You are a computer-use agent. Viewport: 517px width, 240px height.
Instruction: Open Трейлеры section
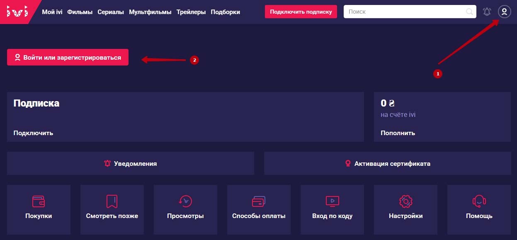point(191,12)
